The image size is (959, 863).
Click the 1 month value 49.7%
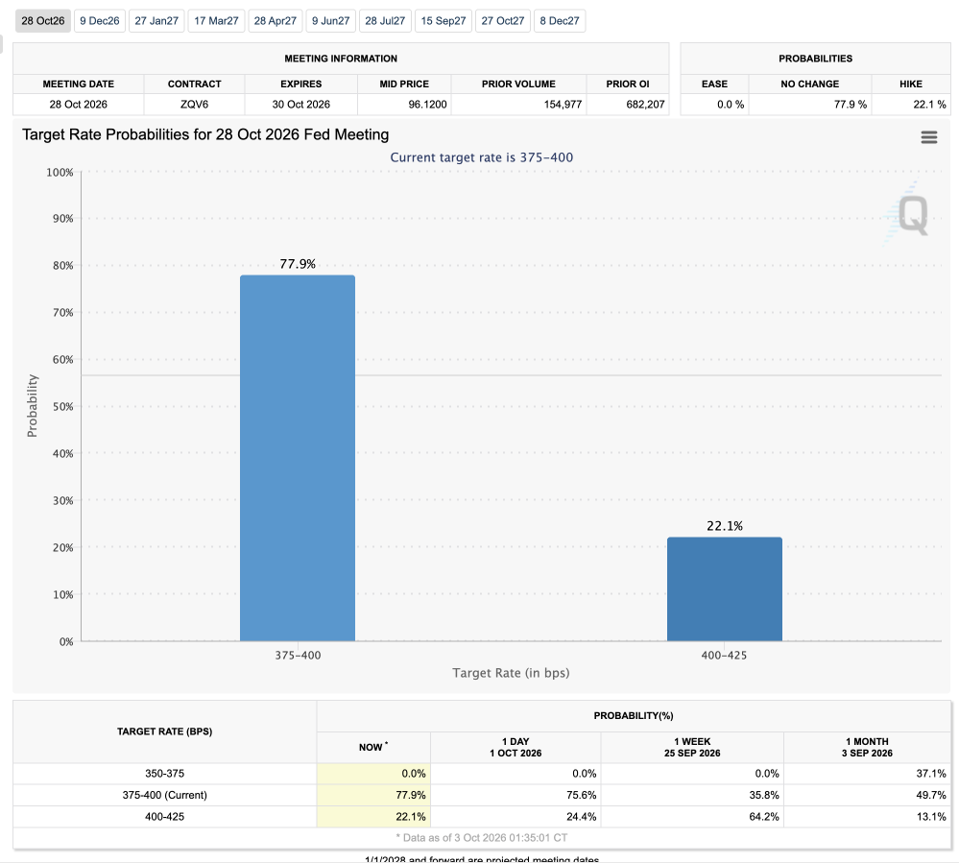click(931, 795)
